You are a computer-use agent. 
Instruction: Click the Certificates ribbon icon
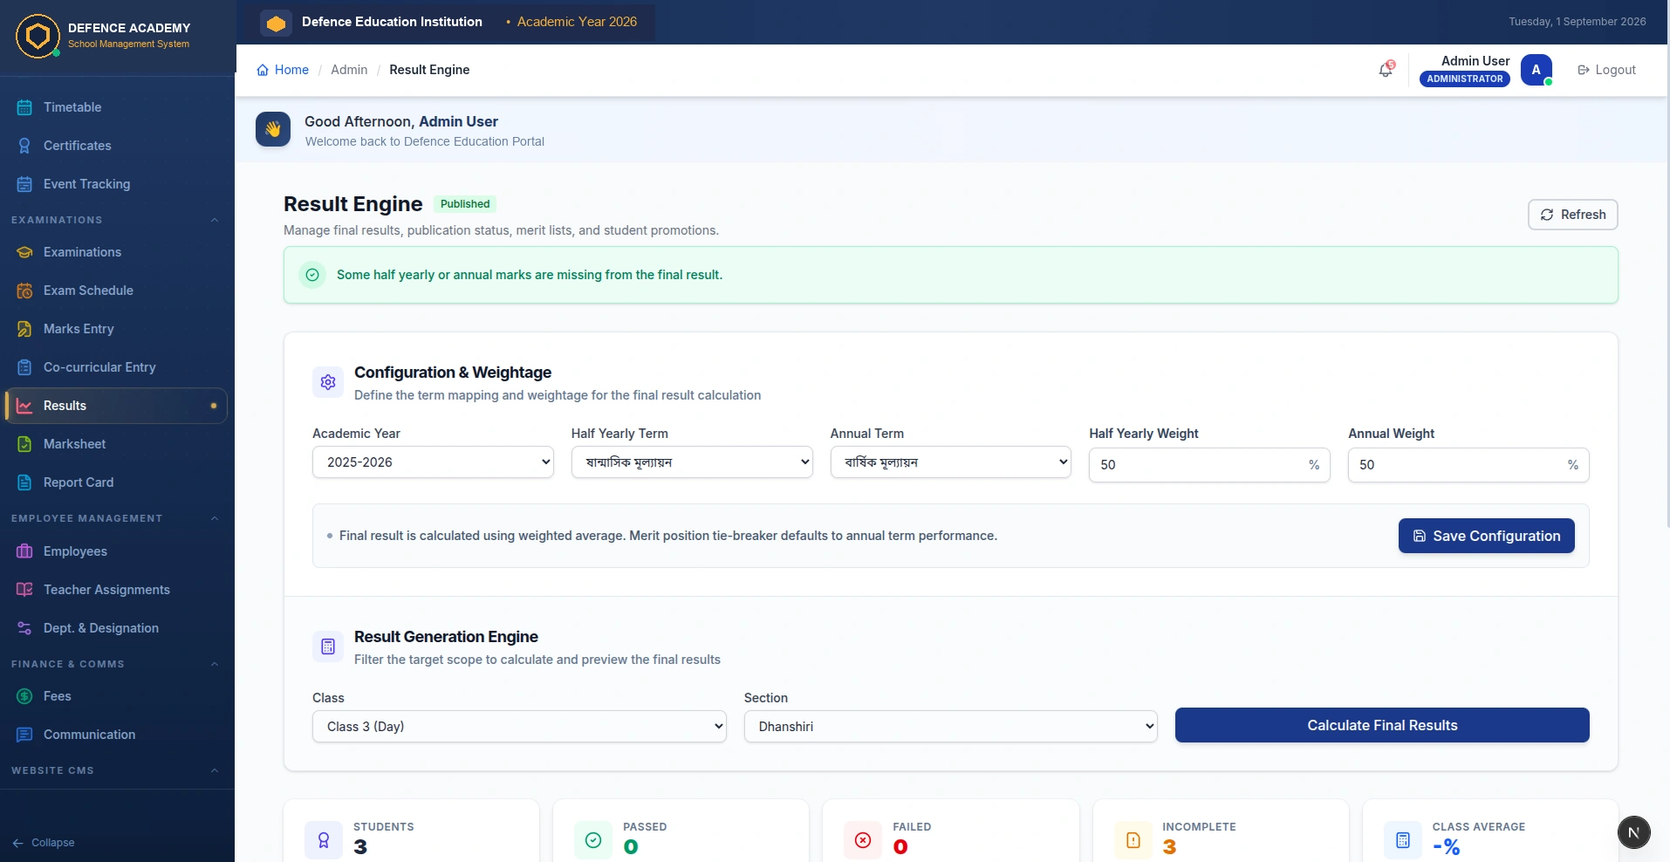pos(24,146)
